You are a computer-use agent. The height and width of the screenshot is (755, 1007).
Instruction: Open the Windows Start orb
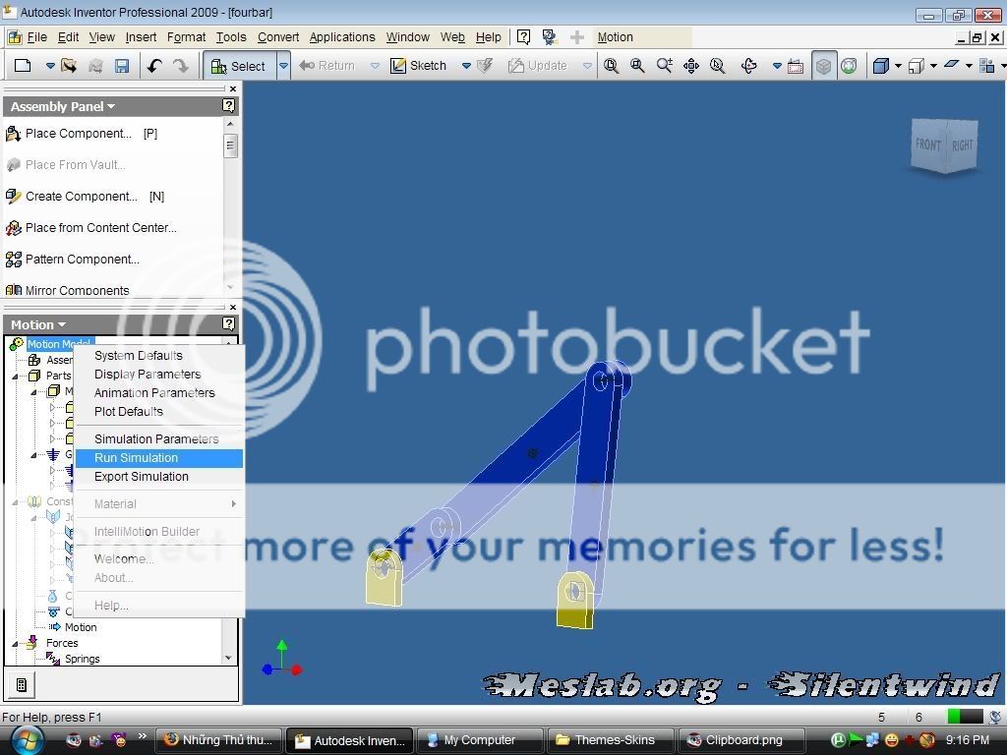[26, 739]
